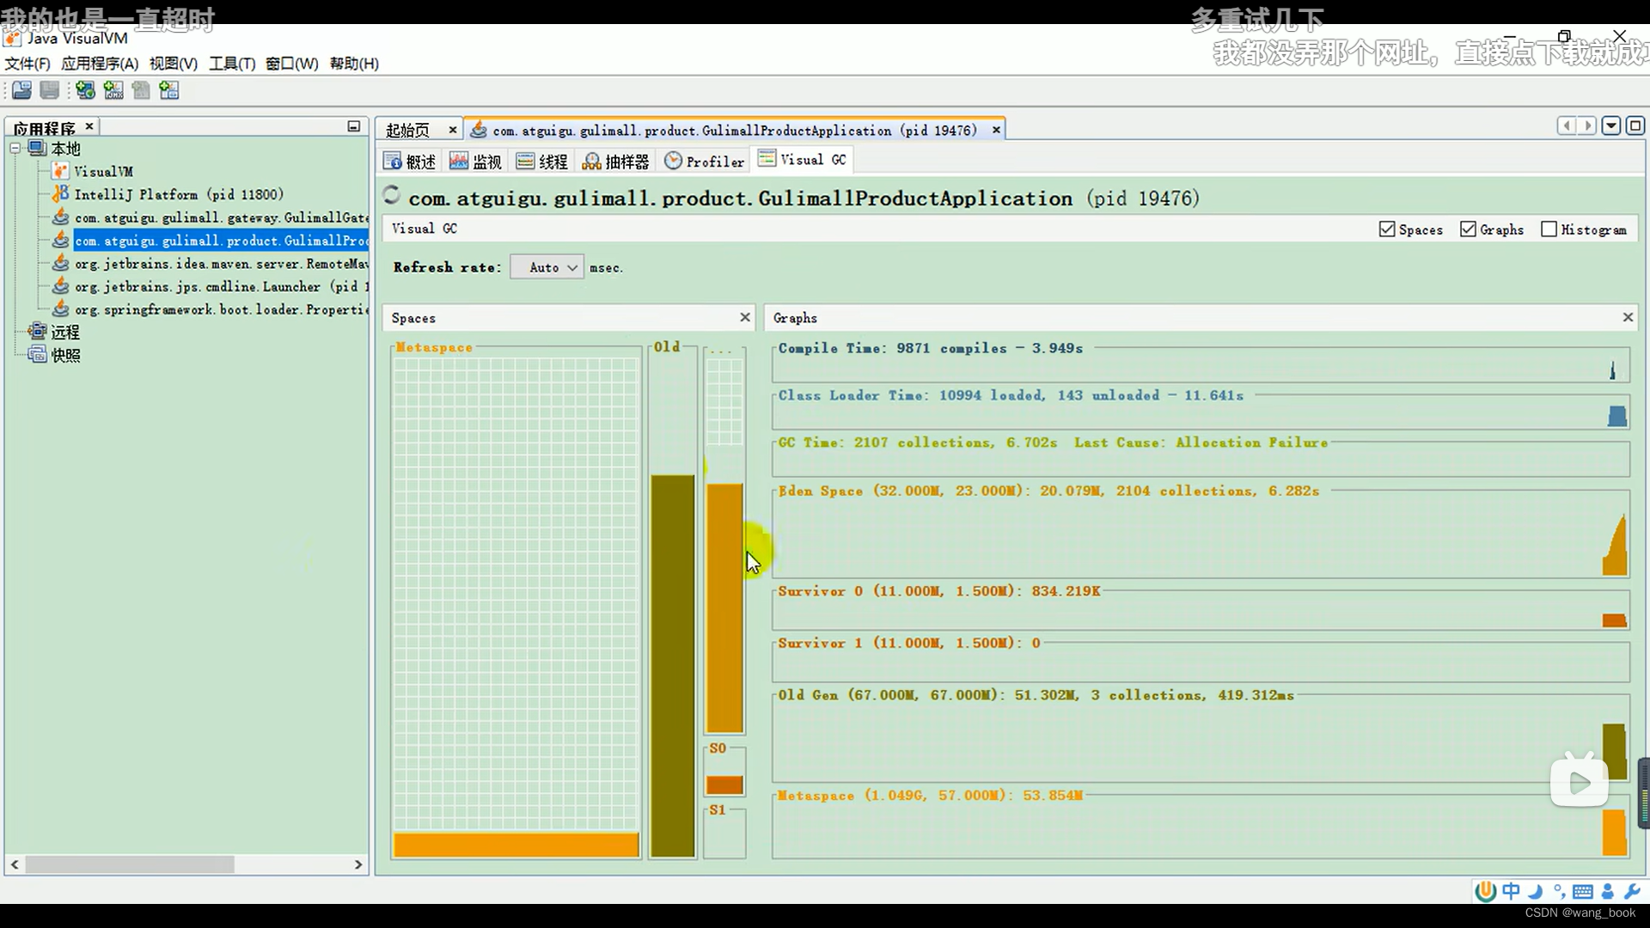Close the 应用程序 side panel

(x=89, y=126)
